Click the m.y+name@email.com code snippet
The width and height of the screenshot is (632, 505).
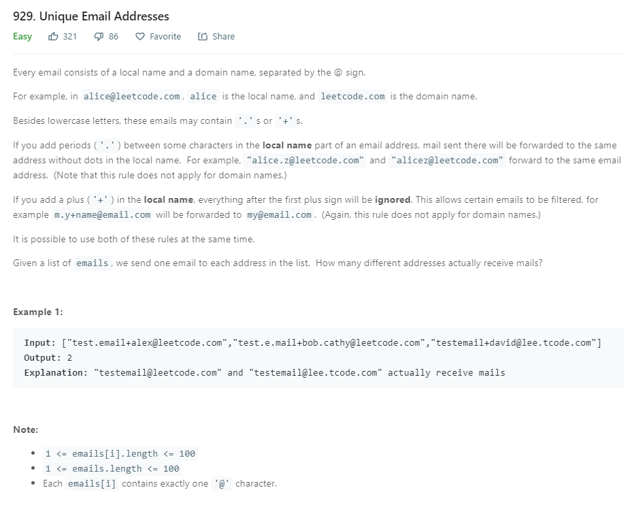(x=102, y=215)
